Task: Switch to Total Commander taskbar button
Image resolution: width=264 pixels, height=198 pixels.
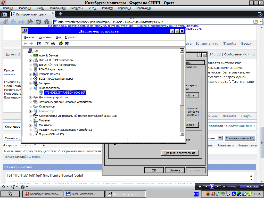Action: 84,194
